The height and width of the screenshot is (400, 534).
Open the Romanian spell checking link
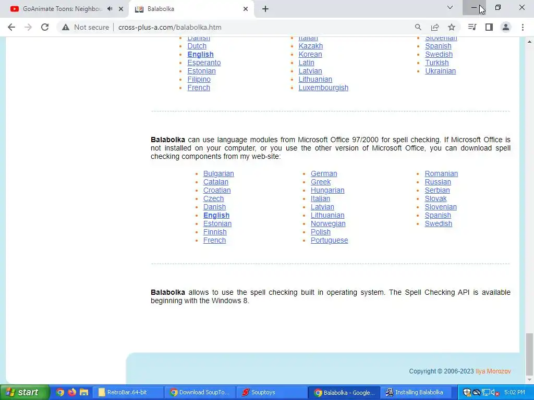click(441, 173)
